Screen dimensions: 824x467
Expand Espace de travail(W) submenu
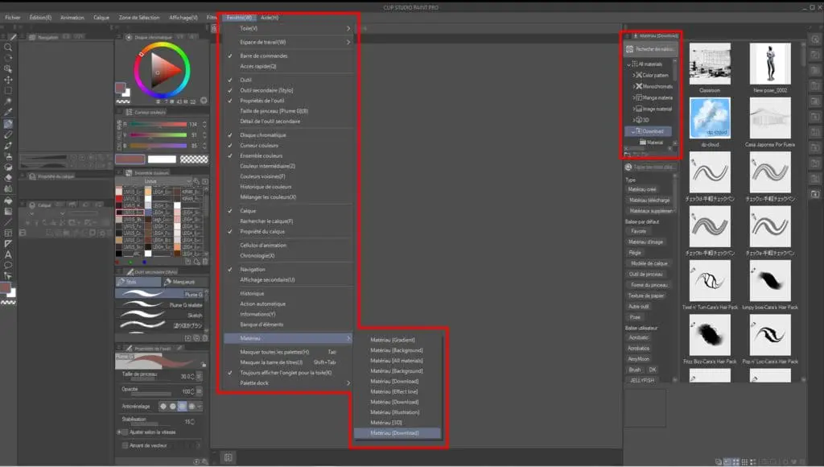coord(289,42)
